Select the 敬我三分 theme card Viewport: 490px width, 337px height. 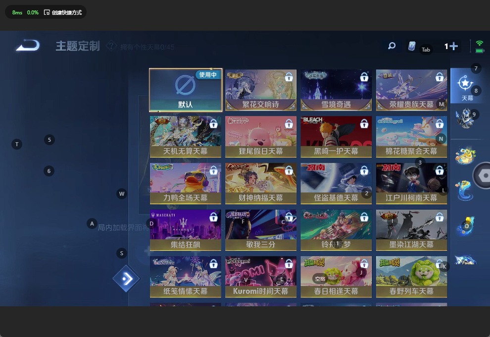[x=261, y=230]
